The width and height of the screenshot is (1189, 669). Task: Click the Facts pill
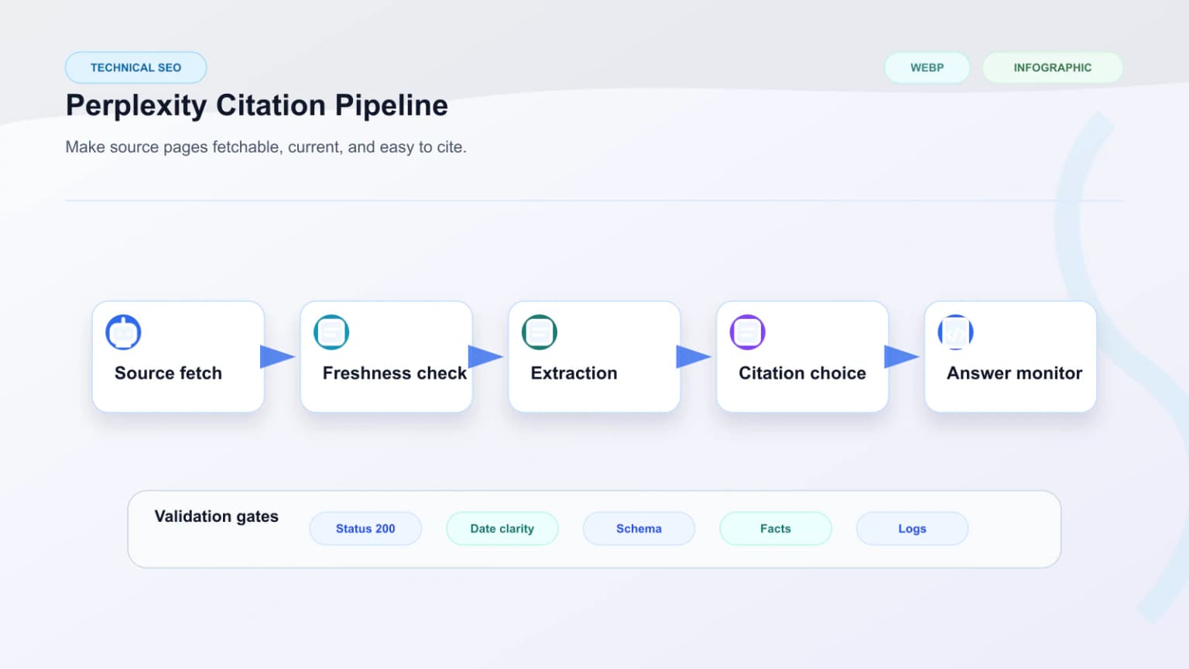pos(776,529)
